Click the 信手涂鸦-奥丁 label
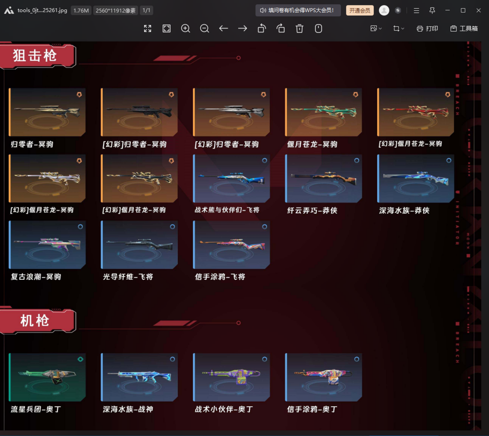489x436 pixels. (312, 409)
